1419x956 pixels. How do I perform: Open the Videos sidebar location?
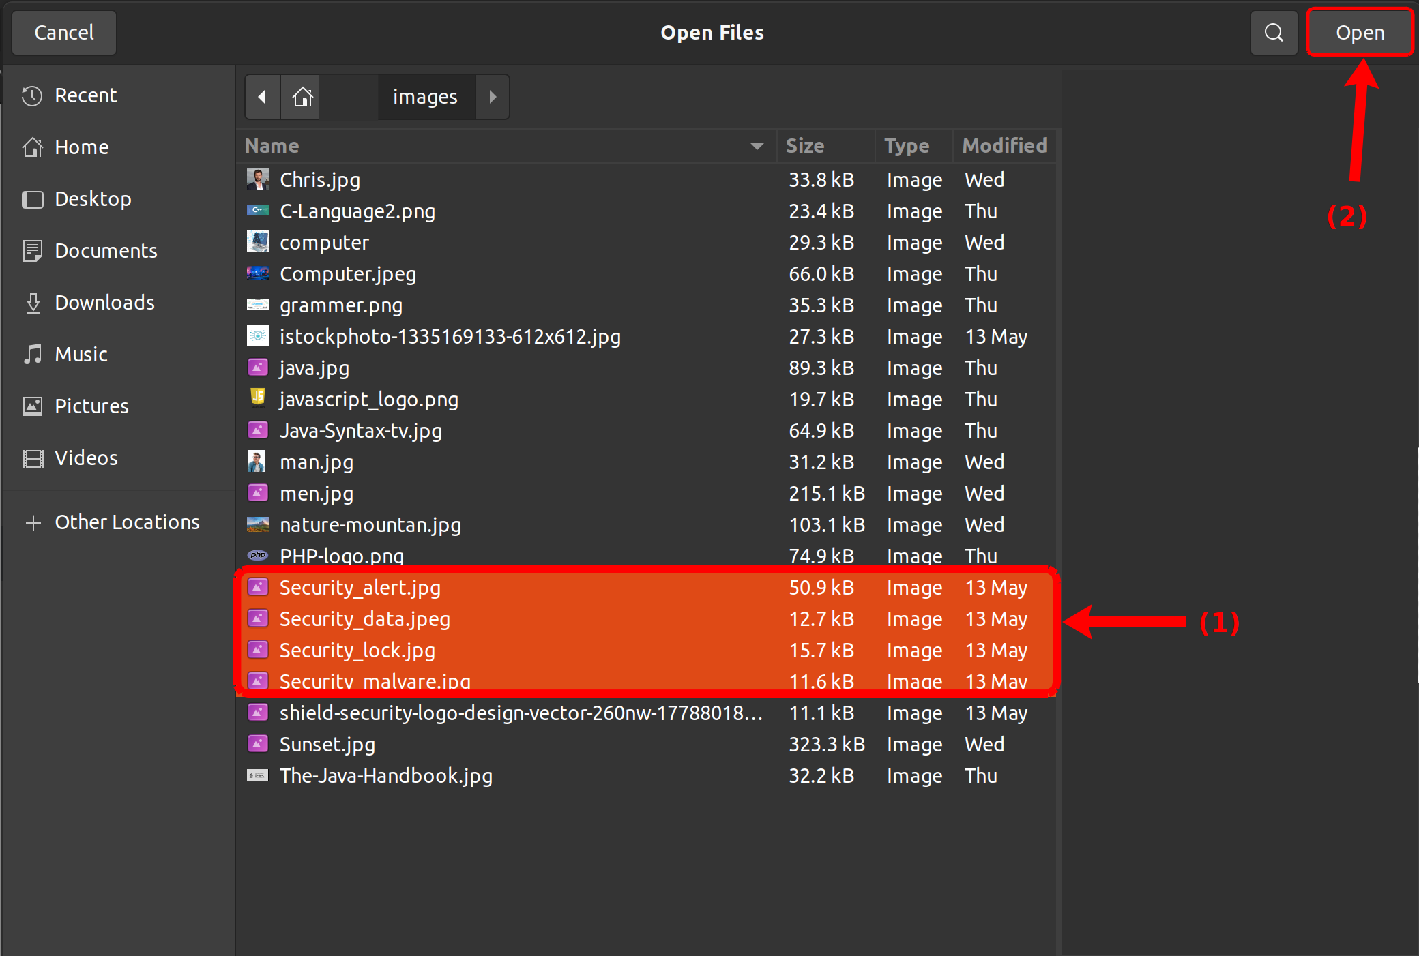(x=86, y=458)
